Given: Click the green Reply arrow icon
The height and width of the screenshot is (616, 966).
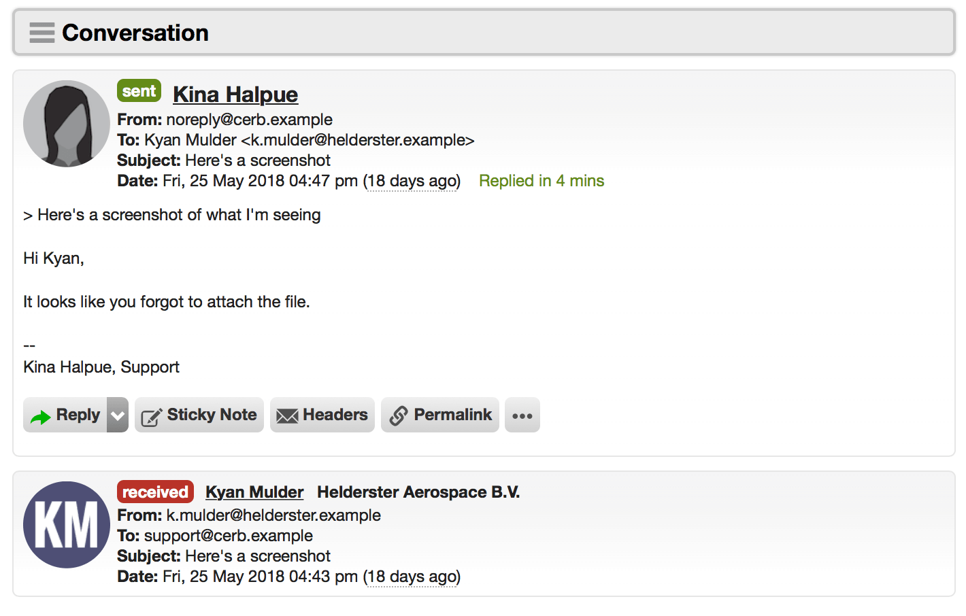Looking at the screenshot, I should (41, 417).
